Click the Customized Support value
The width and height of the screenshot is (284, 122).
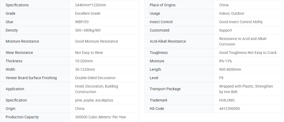point(225,30)
